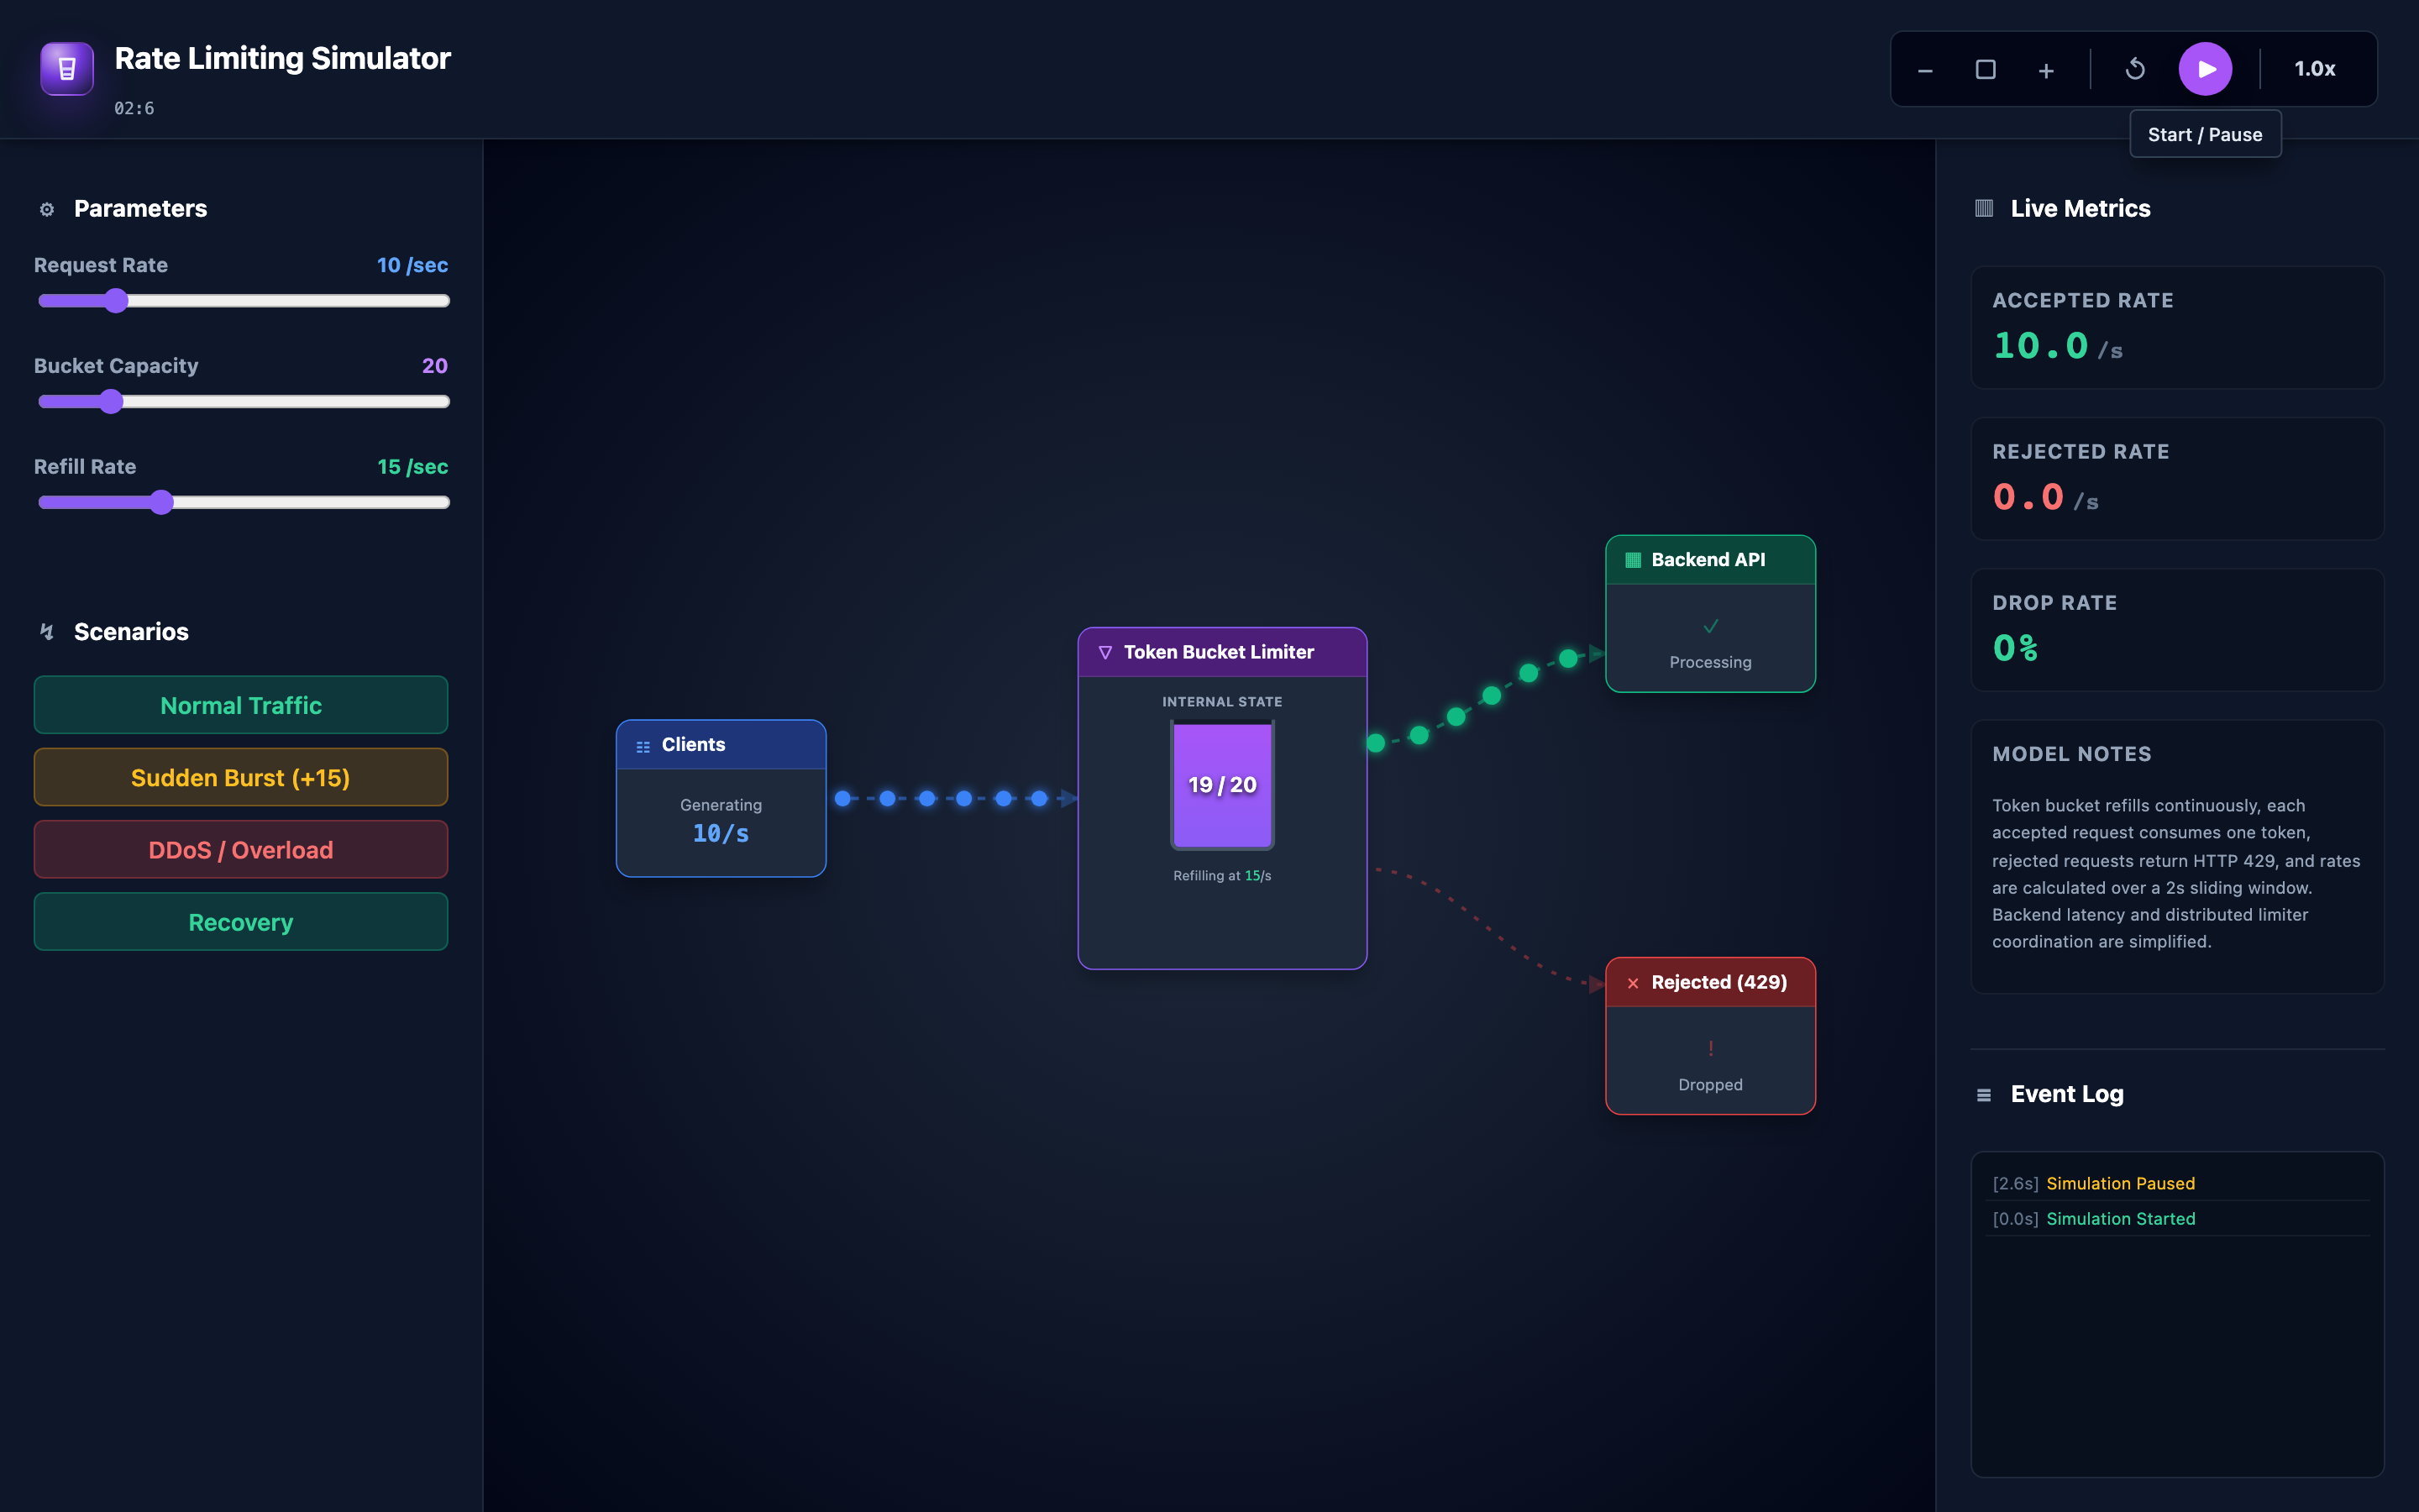Image resolution: width=2419 pixels, height=1512 pixels.
Task: Click the INTERNAL STATE label
Action: coord(1221,702)
